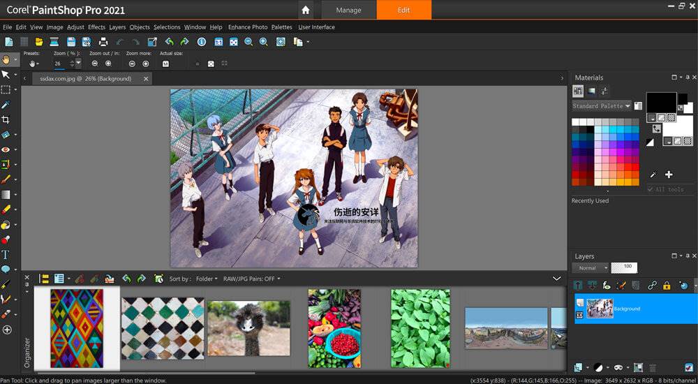Switch Materials to color gradient view
698x384 pixels.
(591, 91)
